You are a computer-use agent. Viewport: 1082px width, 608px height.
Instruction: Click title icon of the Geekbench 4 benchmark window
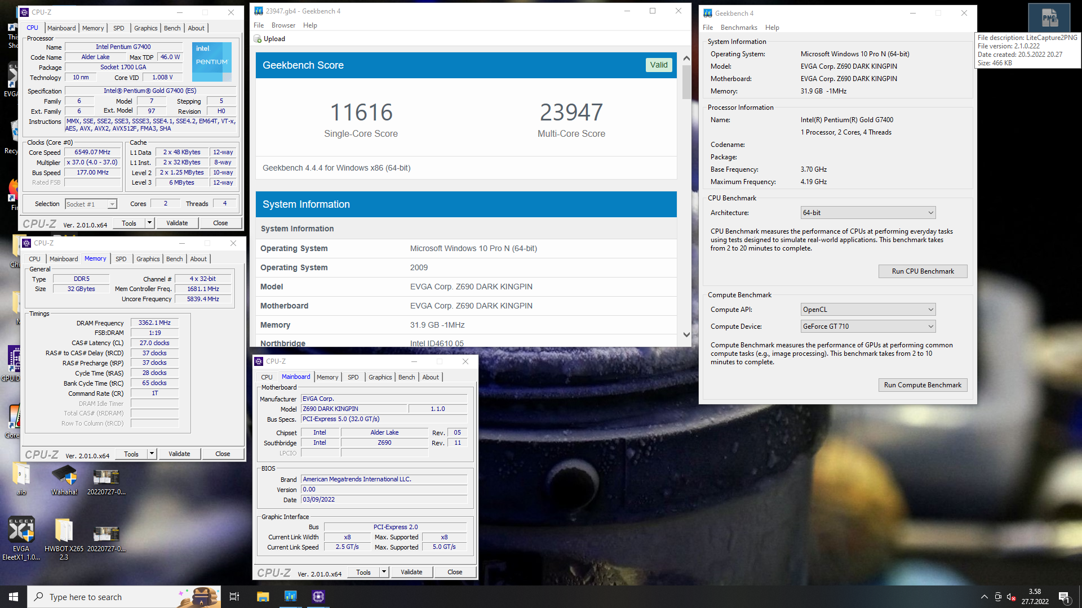(708, 13)
